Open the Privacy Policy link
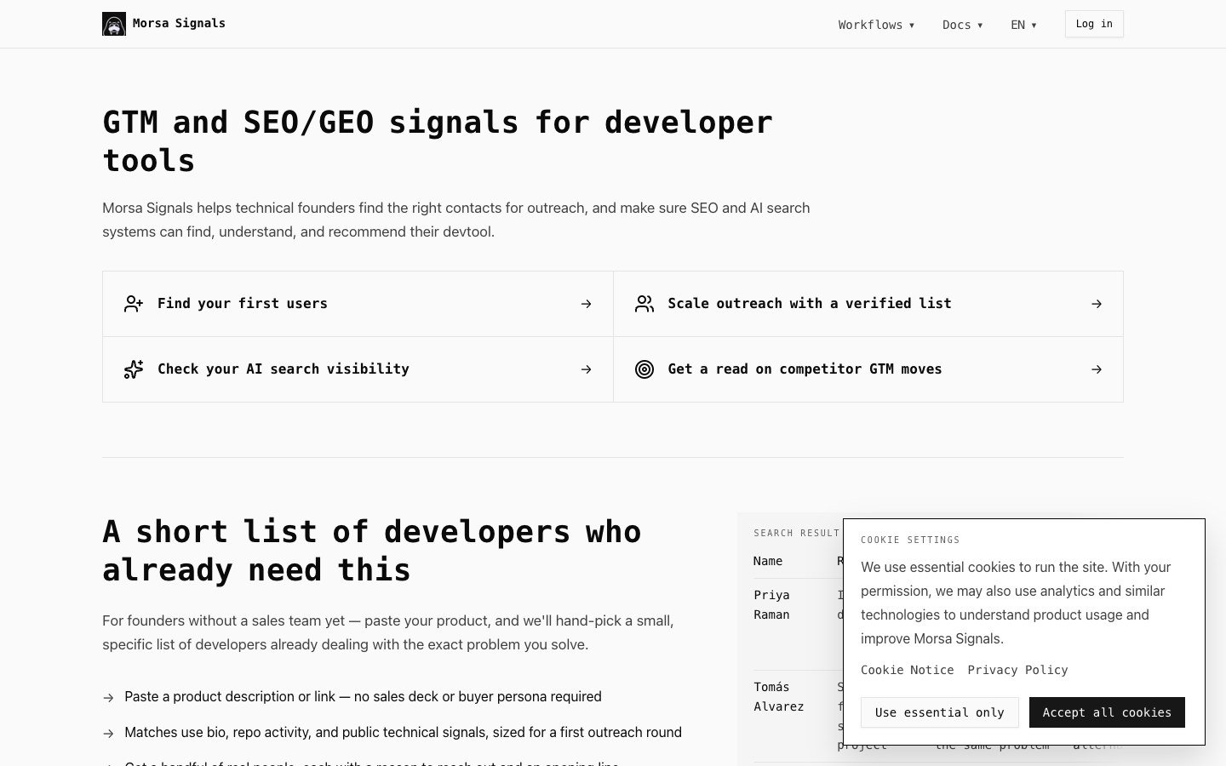Image resolution: width=1226 pixels, height=766 pixels. [1017, 670]
